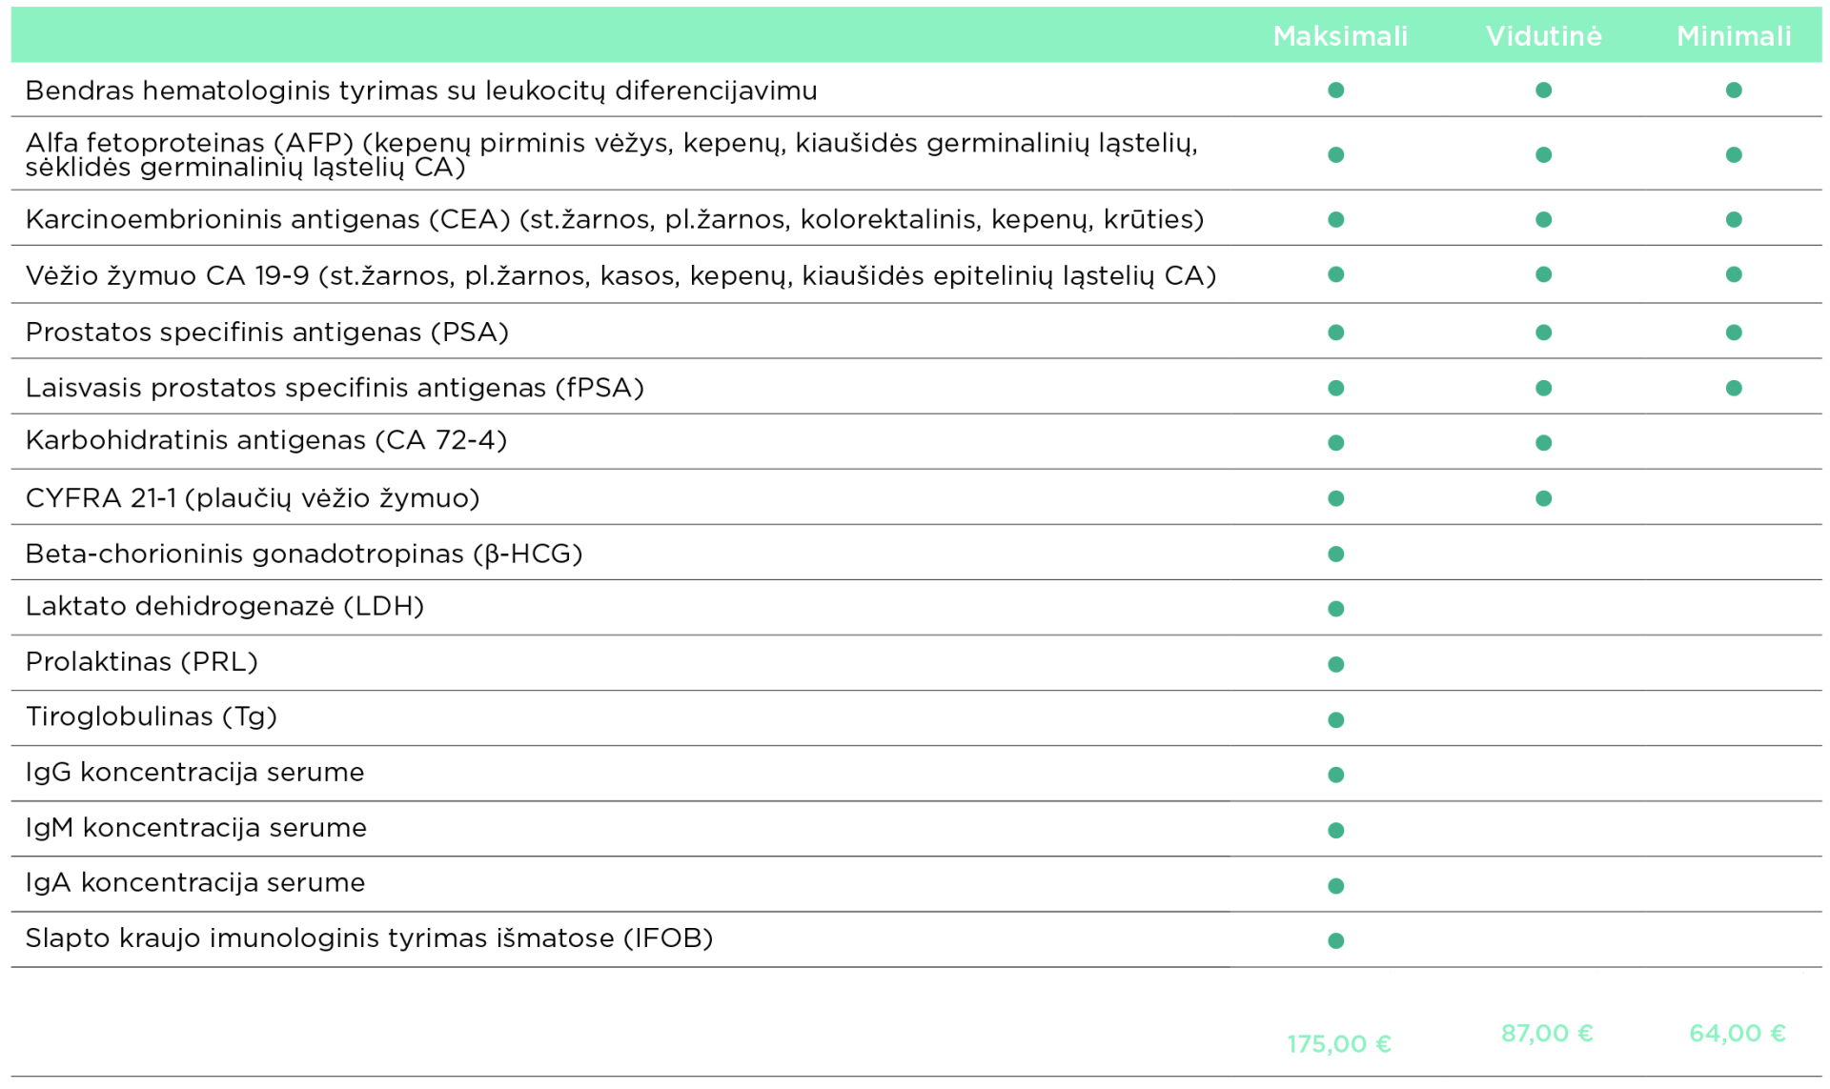
Task: Select Laisvasis prostatos specifinis antigenas (fPSA) text
Action: (335, 388)
